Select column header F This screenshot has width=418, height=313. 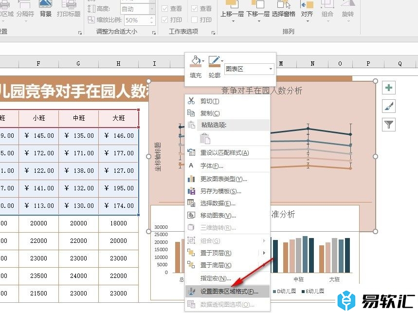point(38,63)
